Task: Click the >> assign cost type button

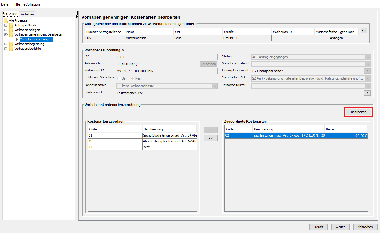Action: tap(211, 130)
